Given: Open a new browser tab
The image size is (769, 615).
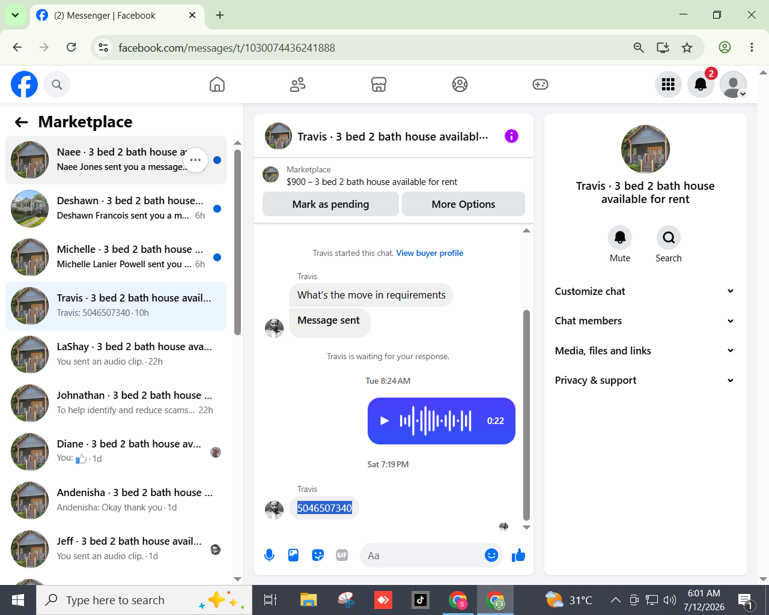Looking at the screenshot, I should (220, 15).
